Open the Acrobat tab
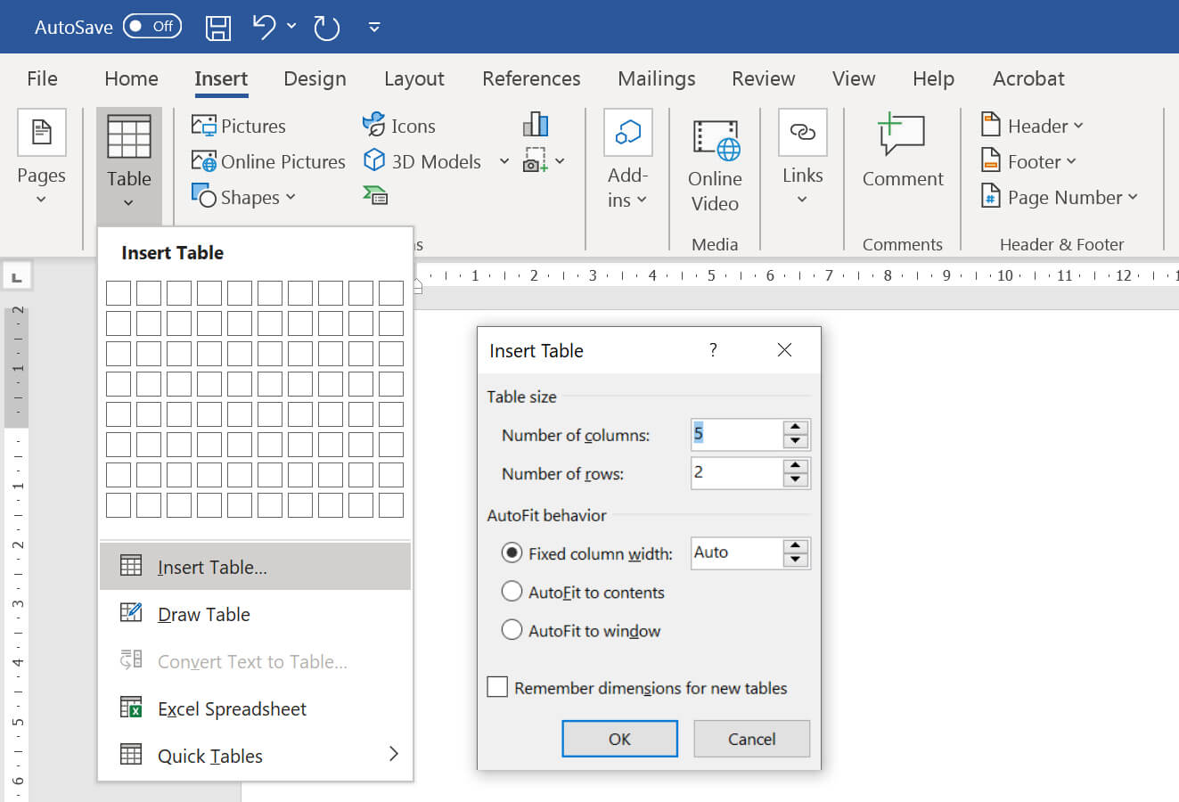Image resolution: width=1179 pixels, height=802 pixels. pos(1028,78)
